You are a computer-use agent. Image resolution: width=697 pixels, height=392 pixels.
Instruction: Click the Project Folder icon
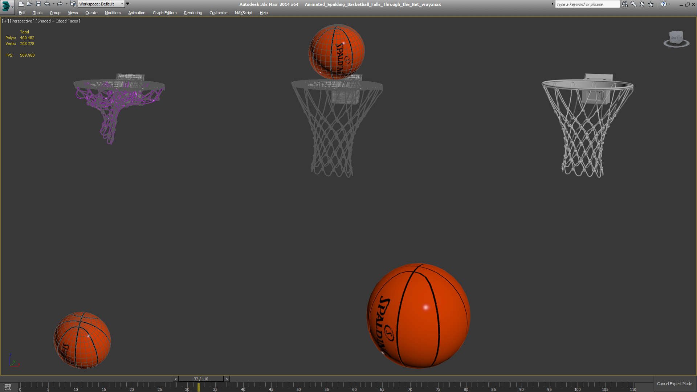click(x=73, y=4)
